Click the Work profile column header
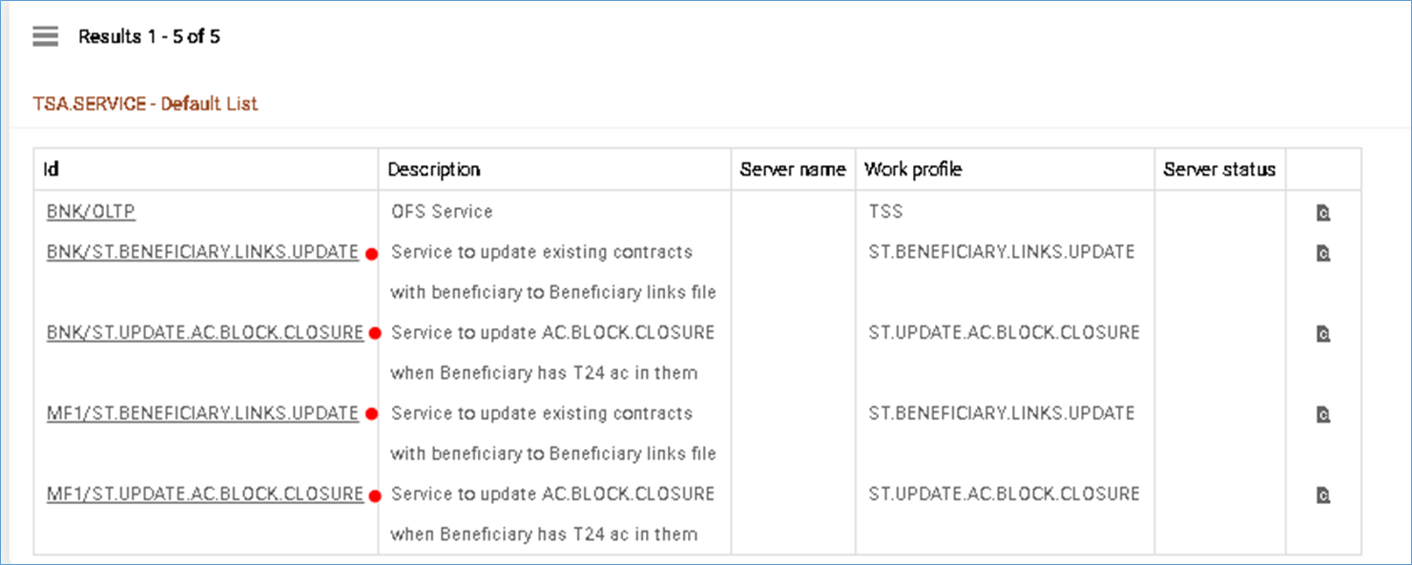 (x=912, y=170)
